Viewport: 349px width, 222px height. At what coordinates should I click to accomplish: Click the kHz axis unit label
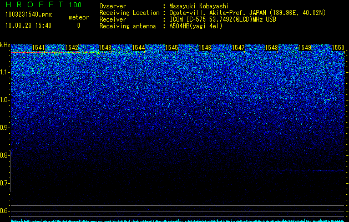(x=5, y=45)
